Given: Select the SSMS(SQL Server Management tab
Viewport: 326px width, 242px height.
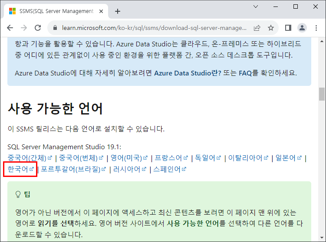Looking at the screenshot, I should pyautogui.click(x=56, y=11).
